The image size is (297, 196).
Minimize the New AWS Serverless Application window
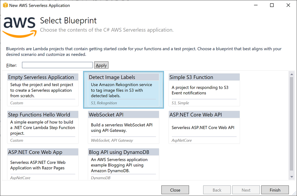coord(256,5)
